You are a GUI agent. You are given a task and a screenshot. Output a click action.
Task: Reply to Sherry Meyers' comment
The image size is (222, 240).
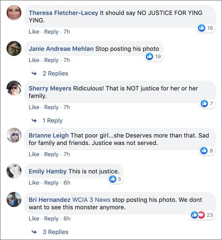click(x=51, y=107)
